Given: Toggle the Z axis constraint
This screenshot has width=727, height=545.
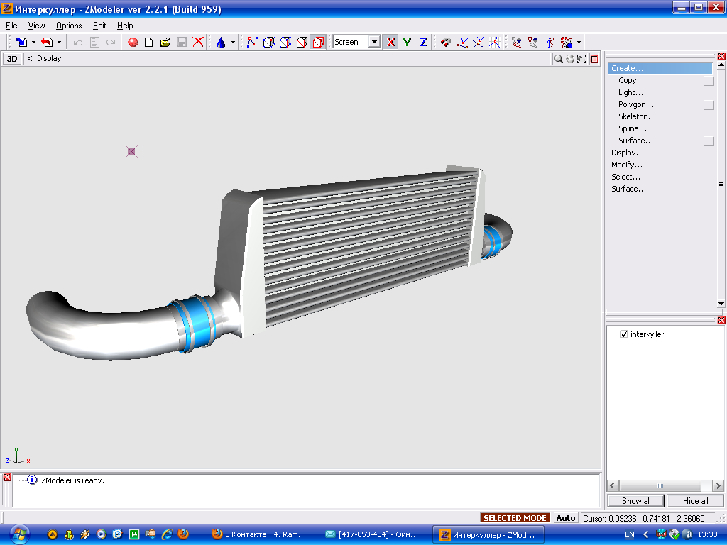Looking at the screenshot, I should point(423,42).
